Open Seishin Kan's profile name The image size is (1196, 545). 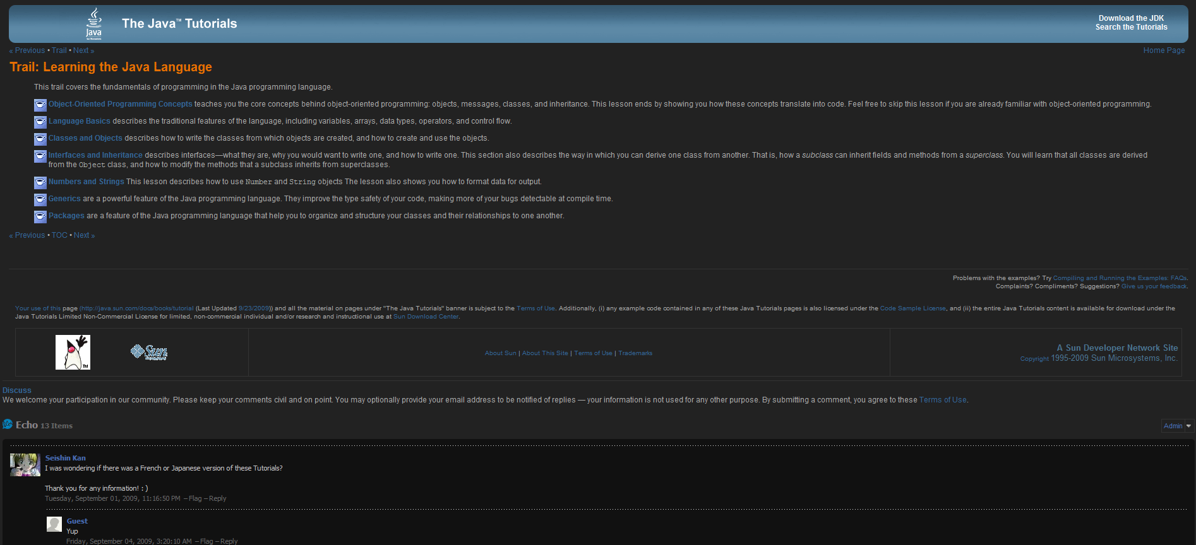coord(65,458)
